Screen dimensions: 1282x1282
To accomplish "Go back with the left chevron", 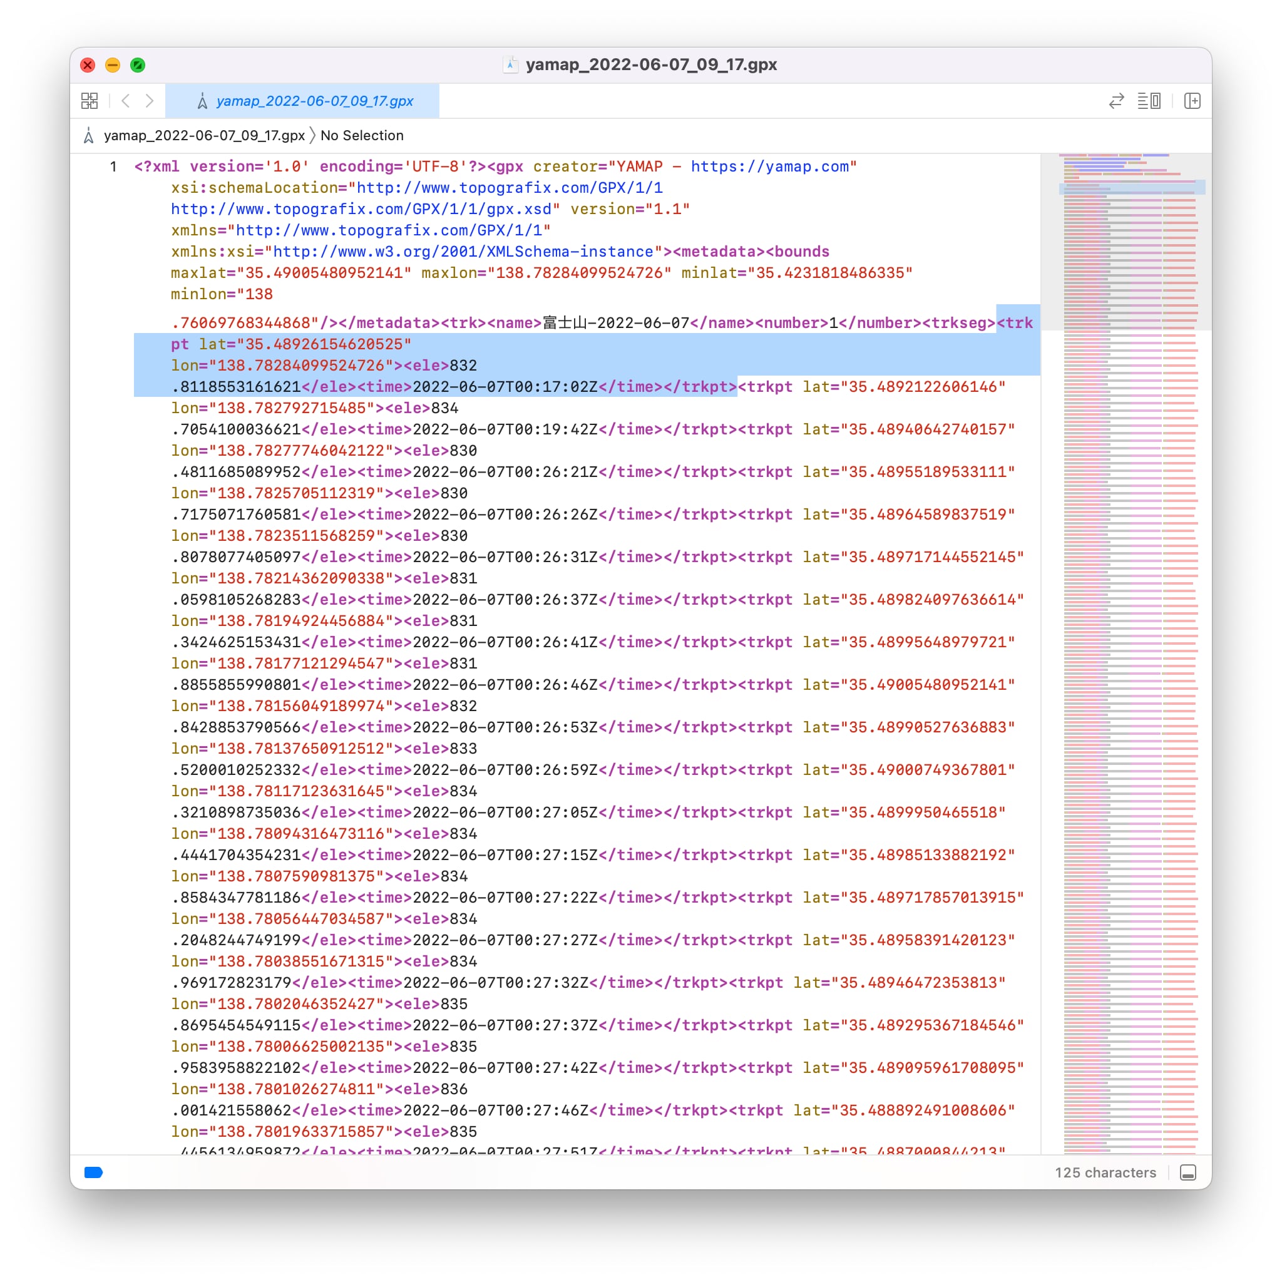I will point(125,101).
